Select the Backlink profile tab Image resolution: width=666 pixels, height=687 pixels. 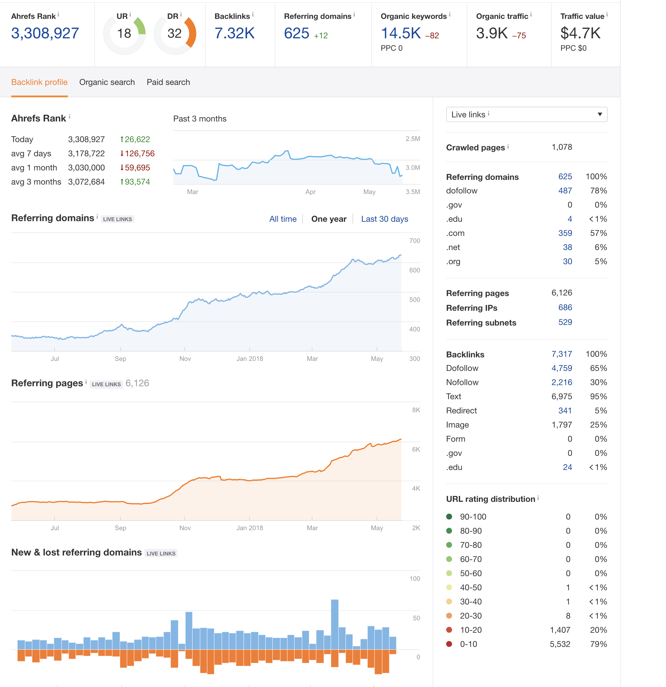(x=39, y=82)
